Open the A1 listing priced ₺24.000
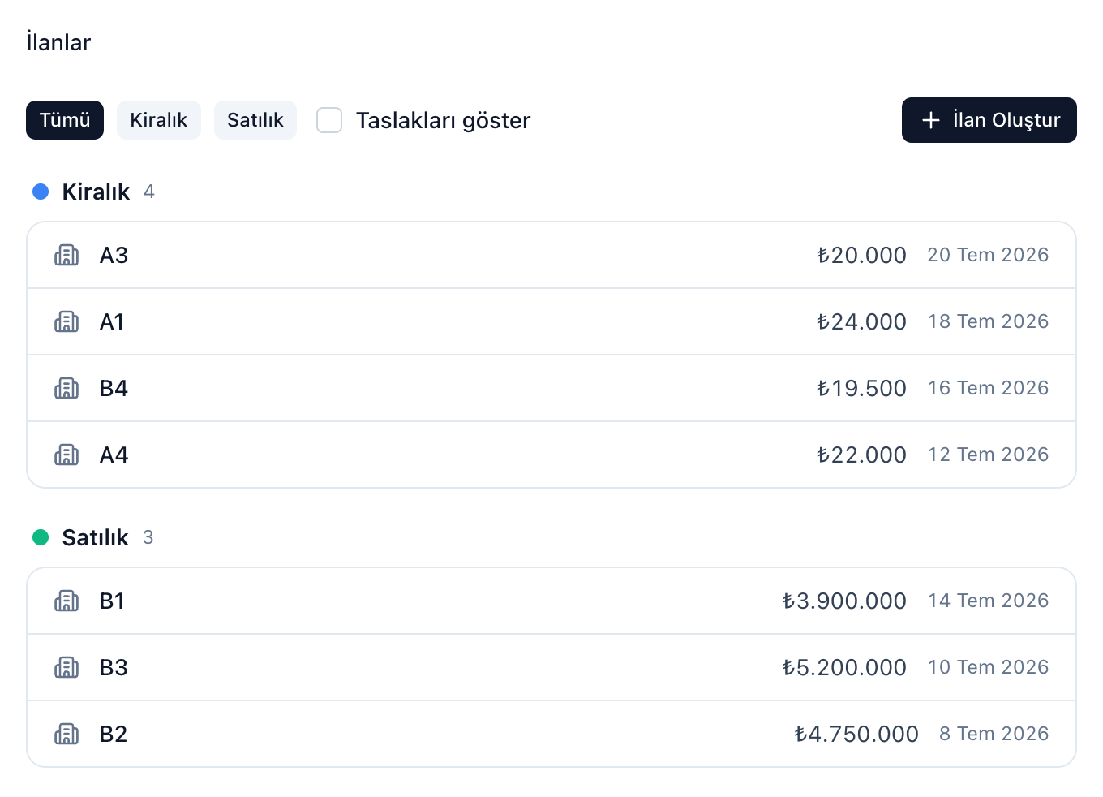The image size is (1103, 797). click(x=551, y=321)
